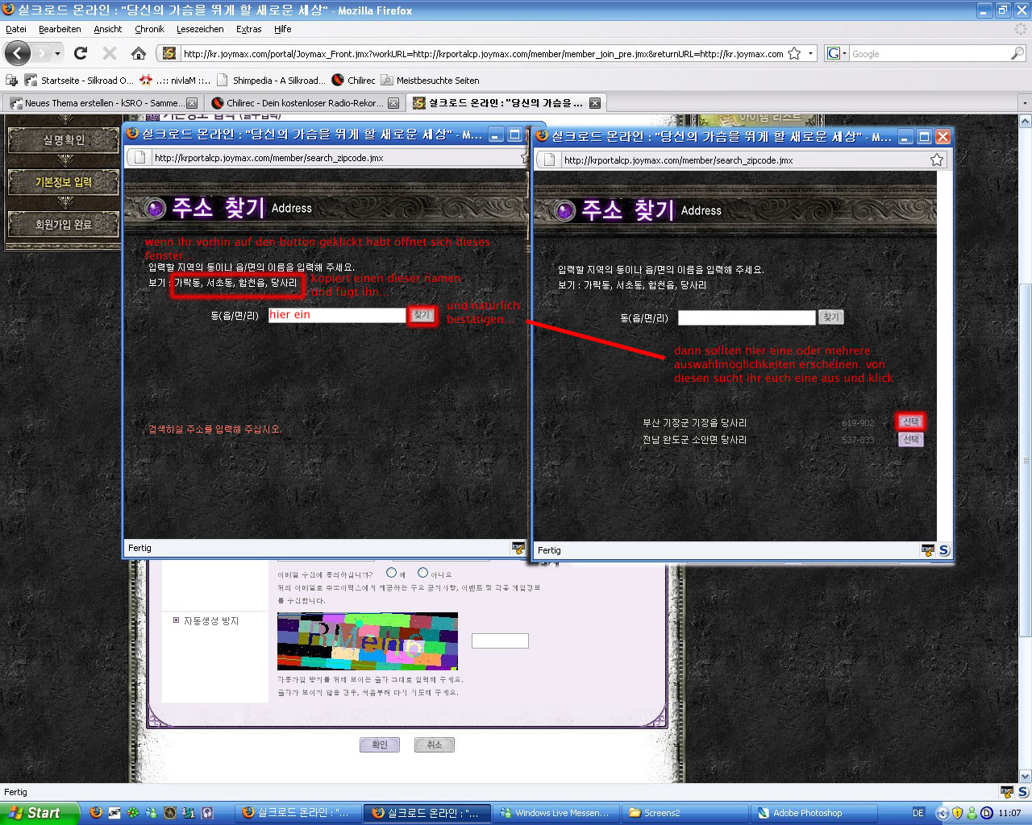Open the Lesezeichen menu

(x=200, y=29)
